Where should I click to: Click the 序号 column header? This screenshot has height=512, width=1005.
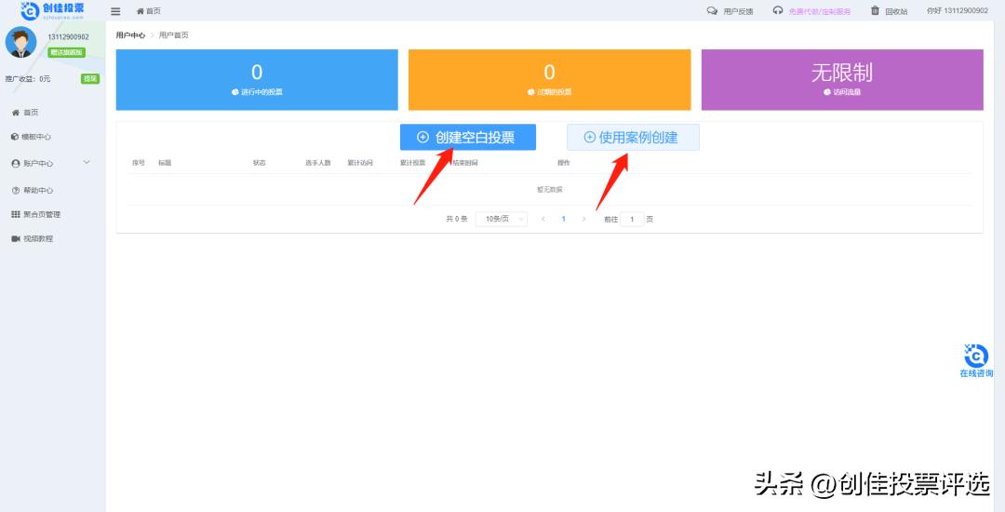(x=139, y=163)
